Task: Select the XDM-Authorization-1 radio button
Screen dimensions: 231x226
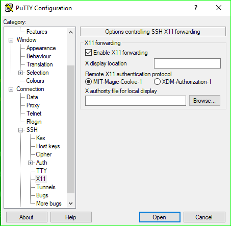Action: tap(157, 82)
